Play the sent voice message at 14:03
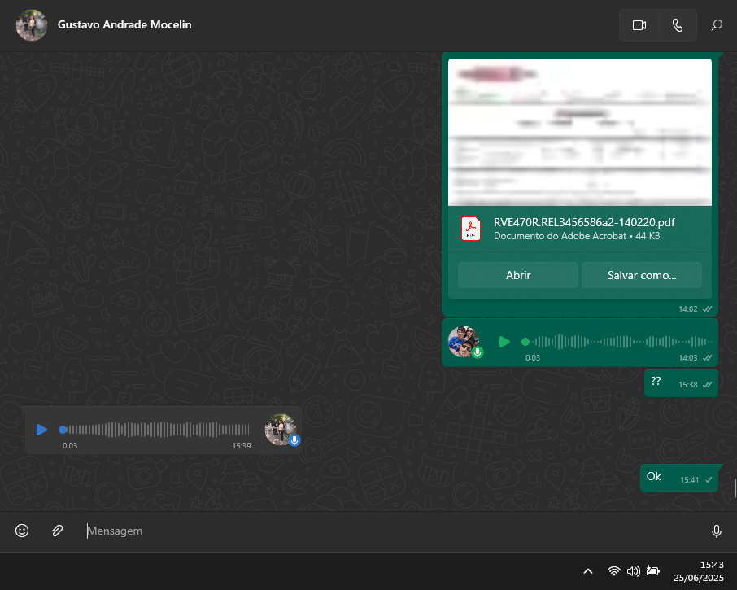This screenshot has height=590, width=737. click(x=504, y=342)
